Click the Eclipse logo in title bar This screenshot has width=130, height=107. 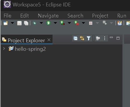click(x=7, y=4)
